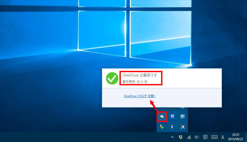This screenshot has height=142, width=247.
Task: Click the green checkmark status icon
Action: pyautogui.click(x=112, y=78)
